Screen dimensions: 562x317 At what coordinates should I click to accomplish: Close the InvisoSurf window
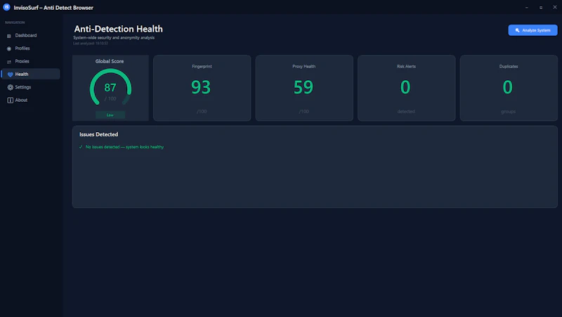click(555, 7)
